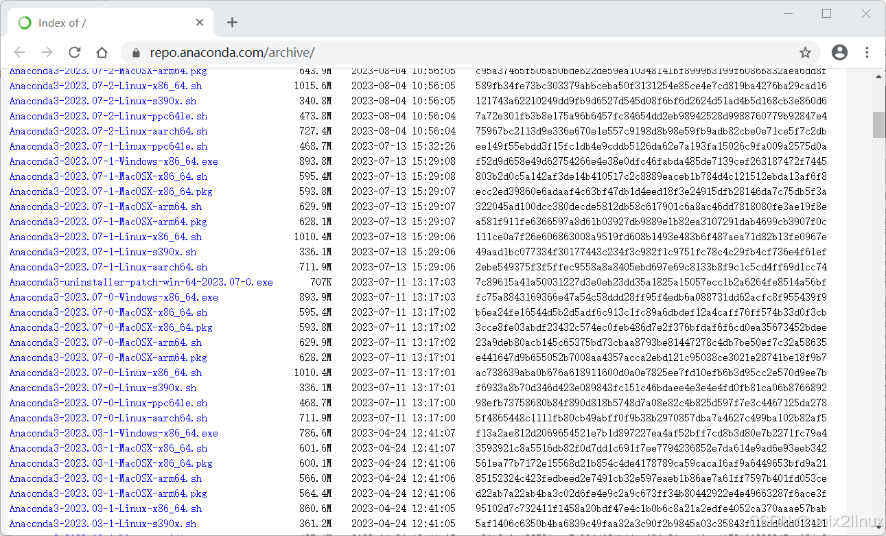This screenshot has width=886, height=536.
Task: Click Anaconda3-2023.07-1-MacOSX-x86_64.sh link
Action: coord(108,176)
